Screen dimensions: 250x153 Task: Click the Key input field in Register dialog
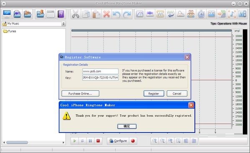tap(100, 78)
